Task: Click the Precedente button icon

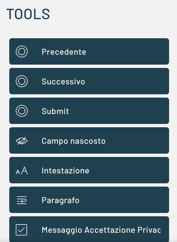Action: pos(22,51)
